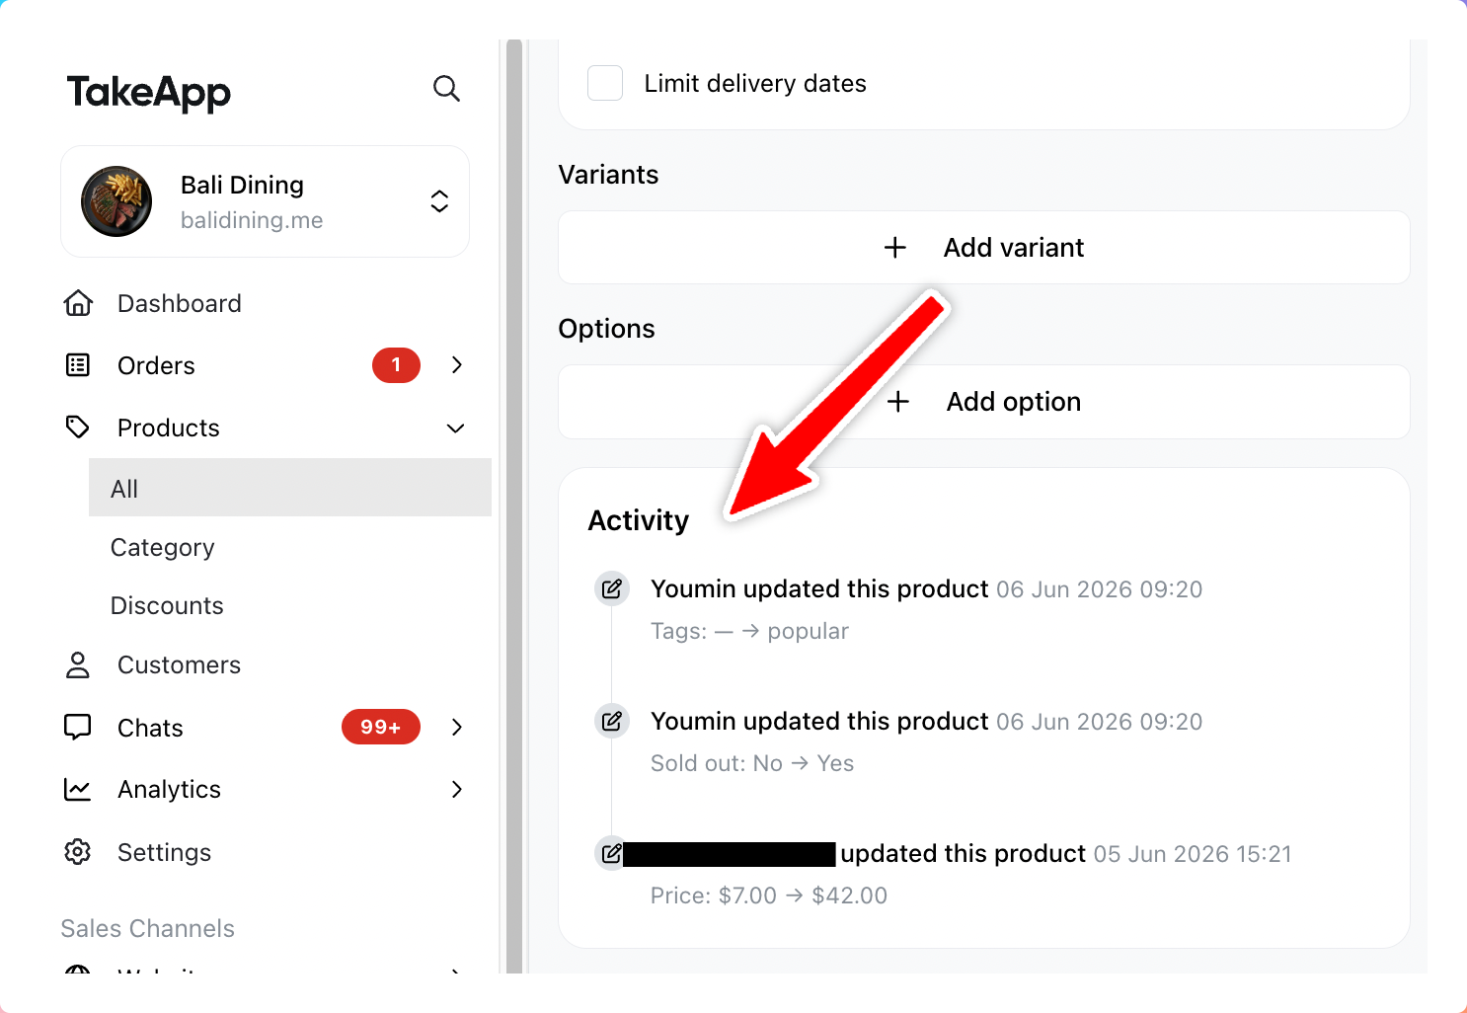Expand the Chats submenu chevron

coord(456,728)
